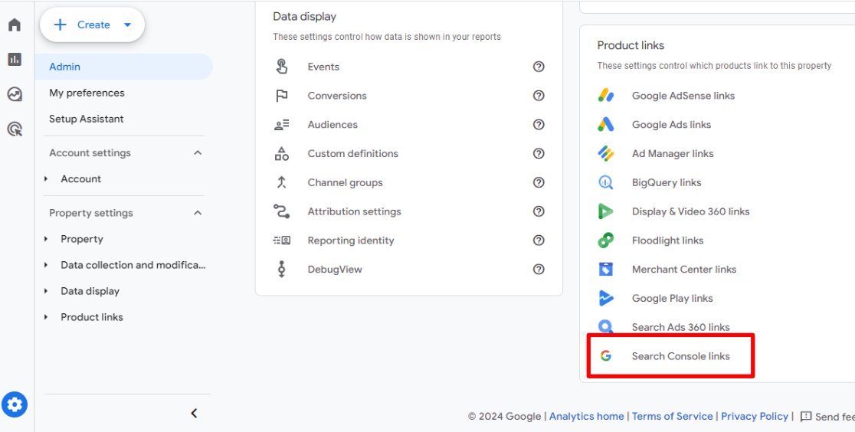This screenshot has width=855, height=432.
Task: Open Attribution settings
Action: click(355, 211)
